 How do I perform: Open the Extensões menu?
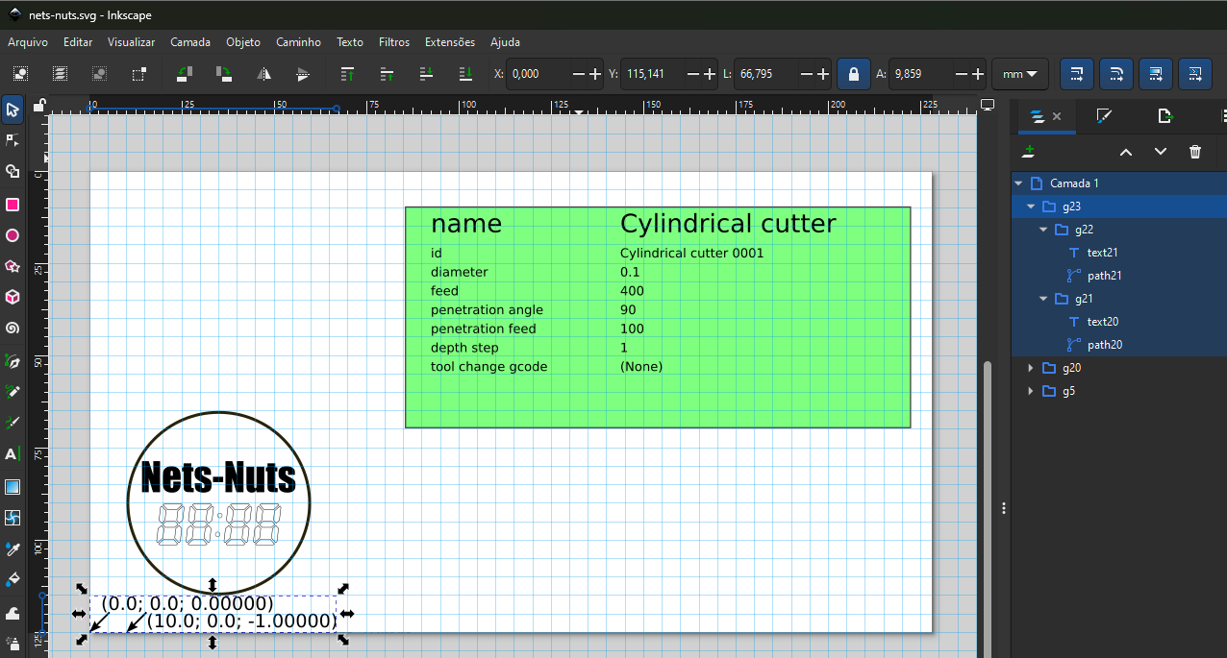coord(450,42)
